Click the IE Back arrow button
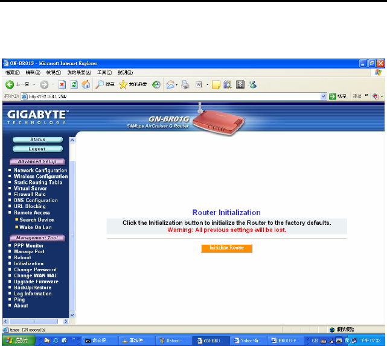 (x=10, y=84)
